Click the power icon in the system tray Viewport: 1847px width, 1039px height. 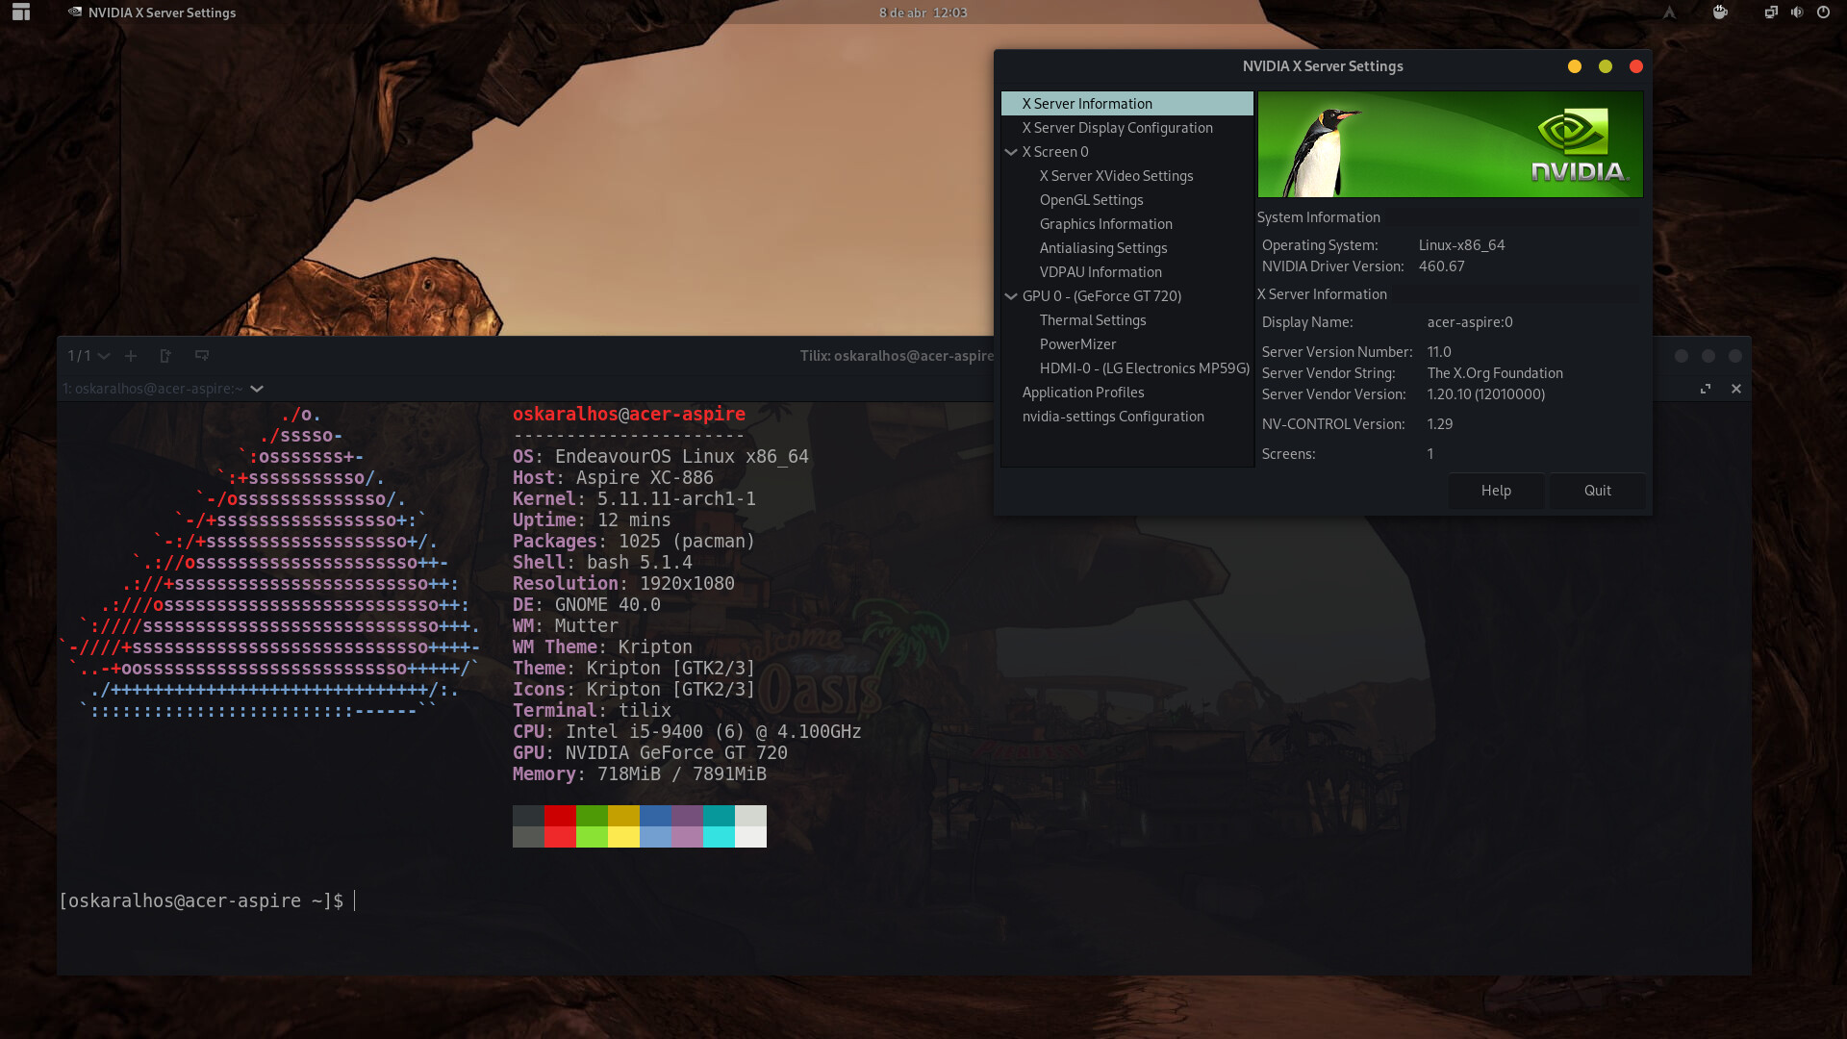(x=1823, y=13)
